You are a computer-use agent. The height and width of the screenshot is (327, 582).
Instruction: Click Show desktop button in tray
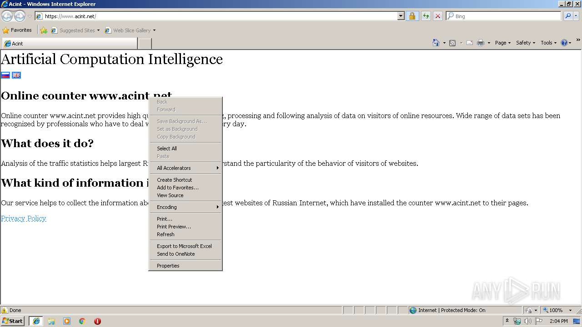coord(577,321)
